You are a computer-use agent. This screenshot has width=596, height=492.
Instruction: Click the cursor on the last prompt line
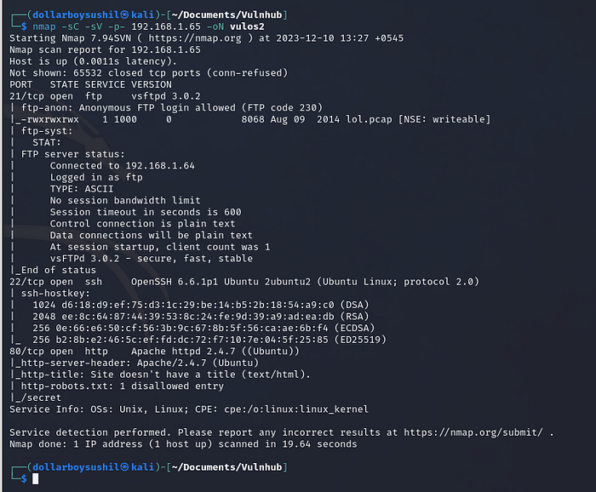[x=35, y=478]
